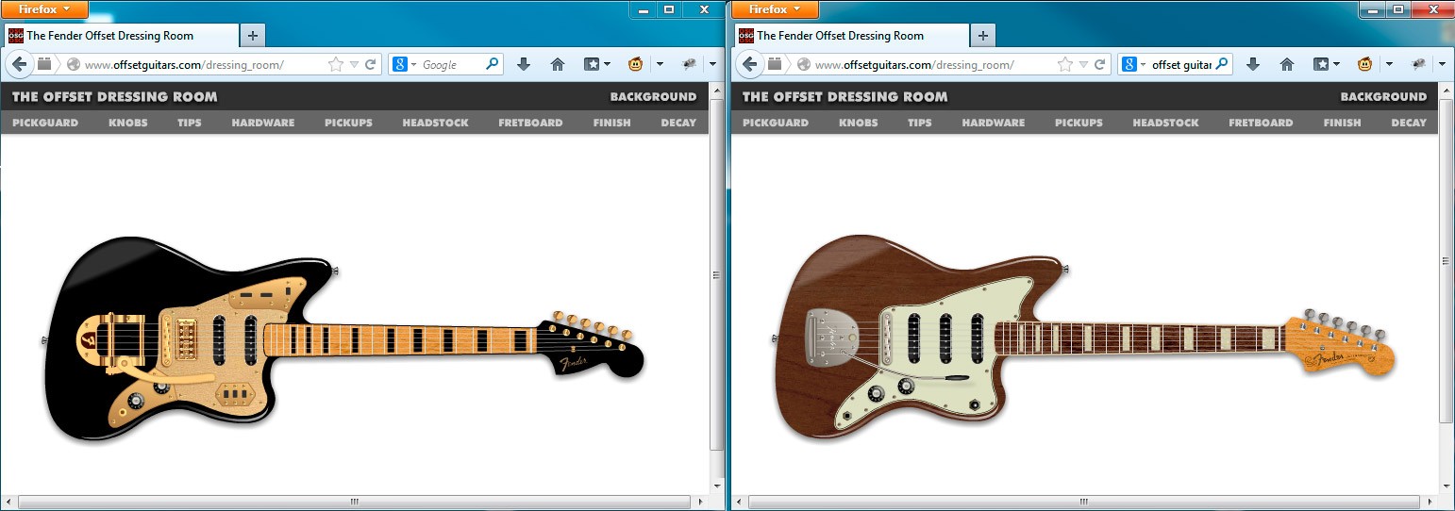Click horizontal scrollbar thumb in right window
Image resolution: width=1455 pixels, height=511 pixels.
(1085, 503)
